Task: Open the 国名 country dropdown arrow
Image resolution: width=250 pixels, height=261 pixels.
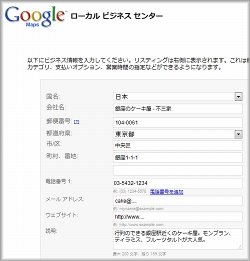Action: tap(238, 96)
